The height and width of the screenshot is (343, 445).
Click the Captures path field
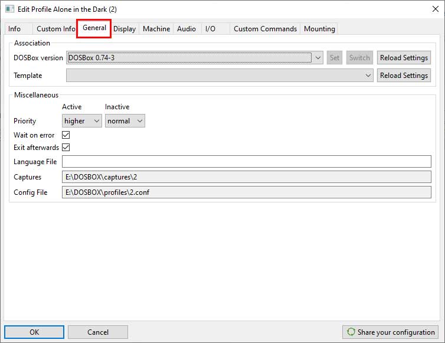(x=247, y=177)
